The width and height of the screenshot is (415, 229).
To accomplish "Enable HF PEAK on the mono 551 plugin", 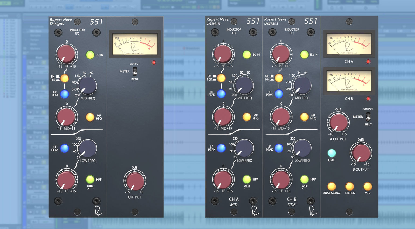I will (64, 94).
